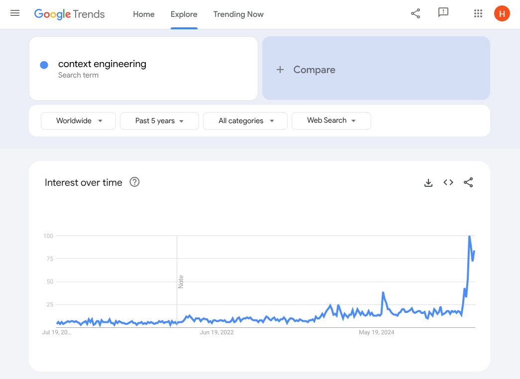Go to Google Trends homepage via the logo

[69, 14]
